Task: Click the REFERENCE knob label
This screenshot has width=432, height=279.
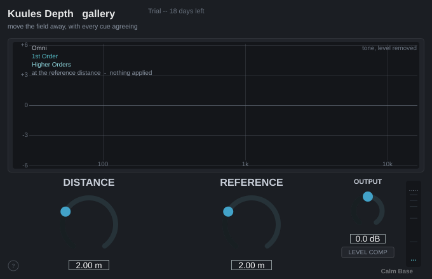Action: 252,183
